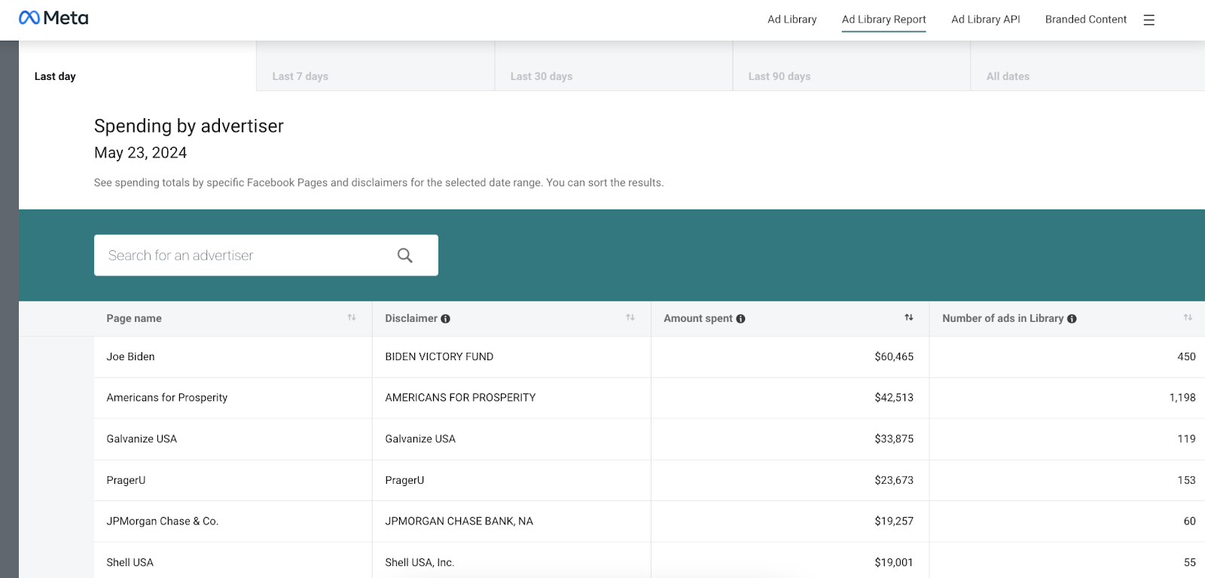Click the 450 ads count cell

tap(1067, 356)
